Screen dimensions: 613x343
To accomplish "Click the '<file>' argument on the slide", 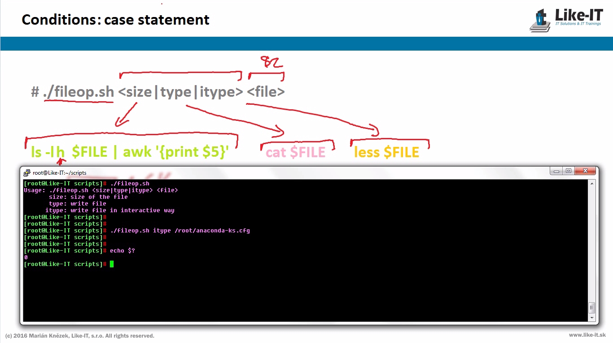I will pos(266,92).
